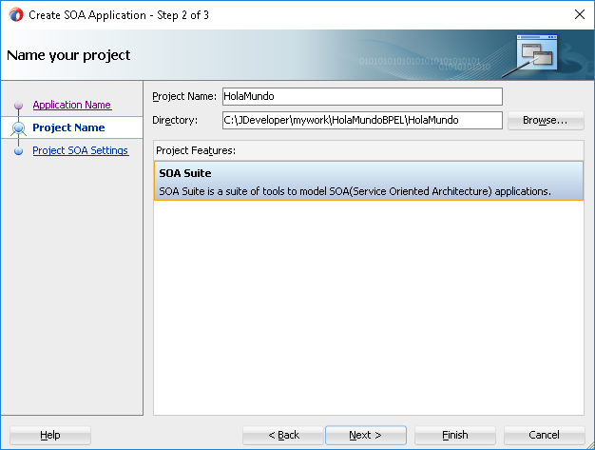
Task: Click the Project SOA Settings step bullet
Action: point(18,150)
